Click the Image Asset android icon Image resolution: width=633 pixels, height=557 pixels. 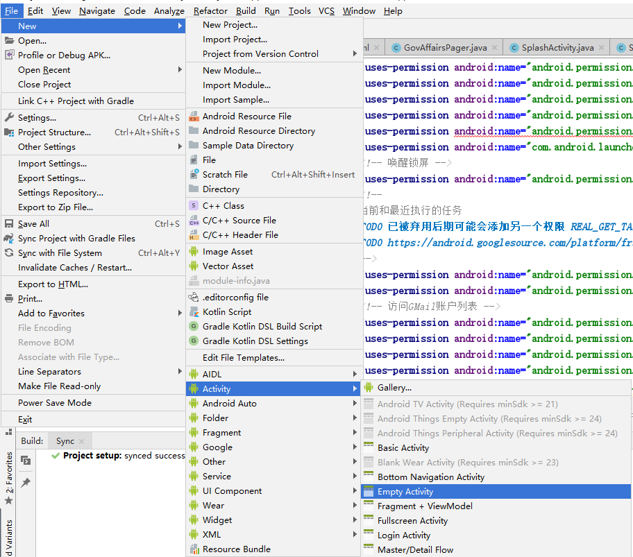194,251
